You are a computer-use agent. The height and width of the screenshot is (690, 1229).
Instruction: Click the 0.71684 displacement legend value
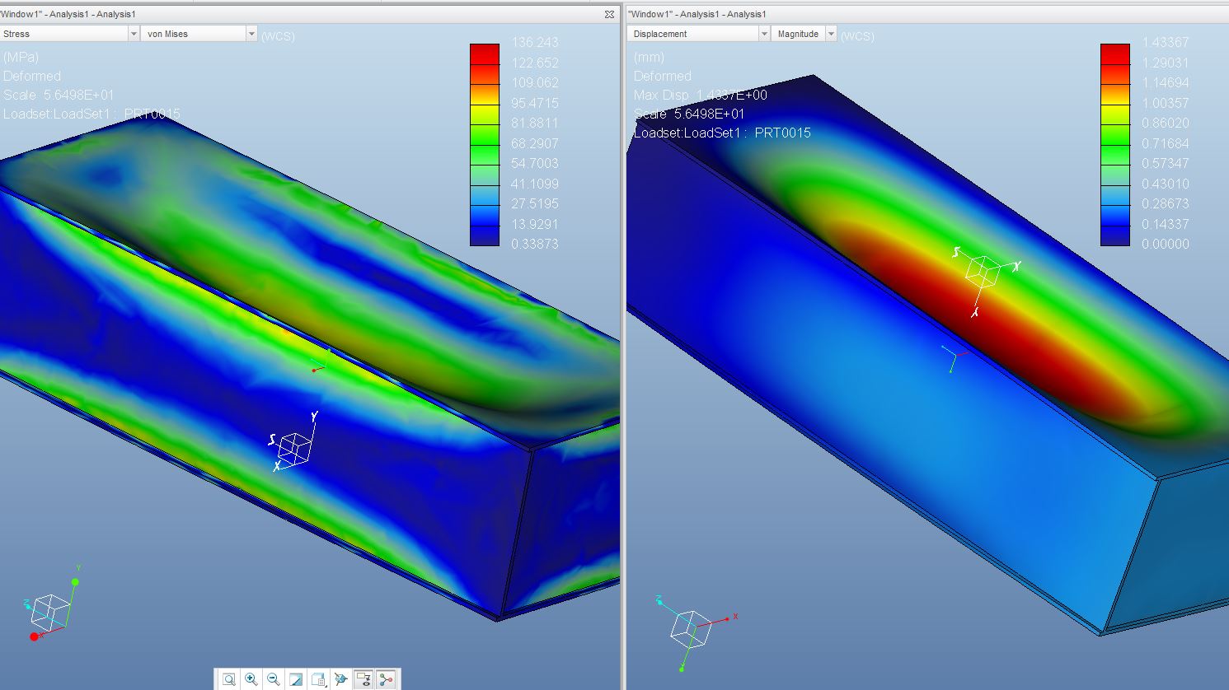1166,143
